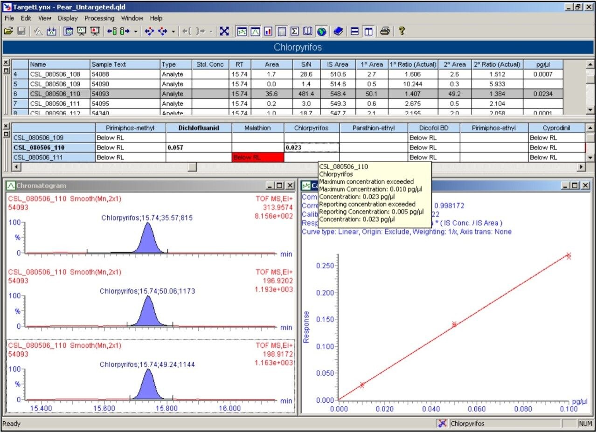This screenshot has height=433, width=597.
Task: Click the globe icon in toolbar
Action: click(321, 31)
